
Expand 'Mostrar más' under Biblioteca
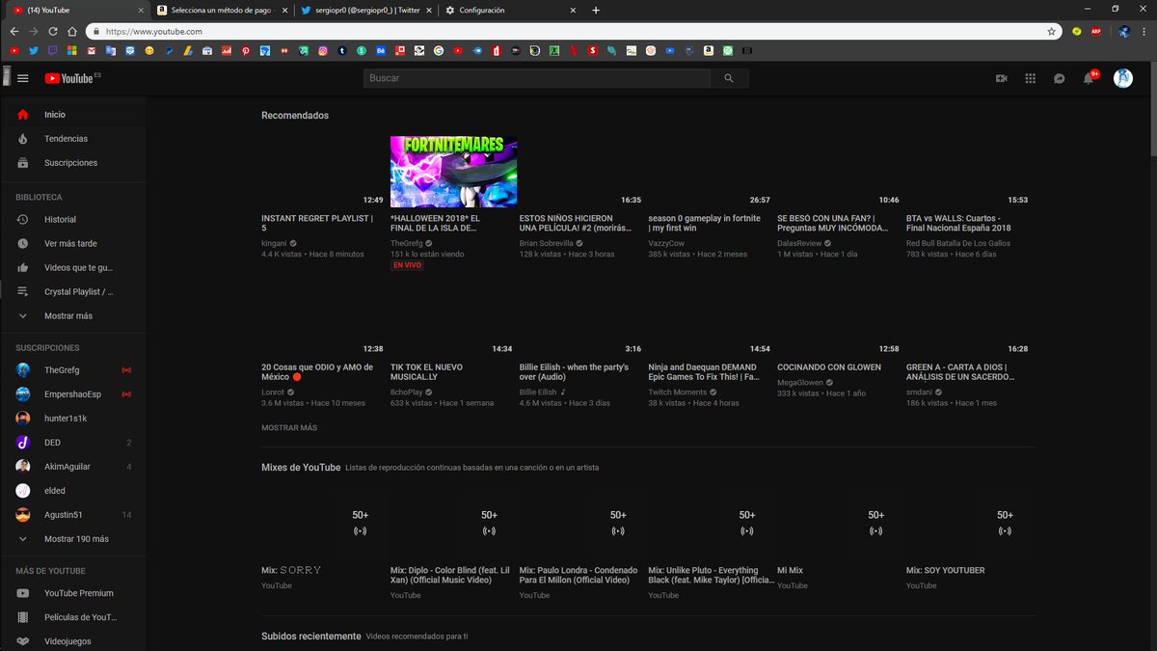click(73, 315)
